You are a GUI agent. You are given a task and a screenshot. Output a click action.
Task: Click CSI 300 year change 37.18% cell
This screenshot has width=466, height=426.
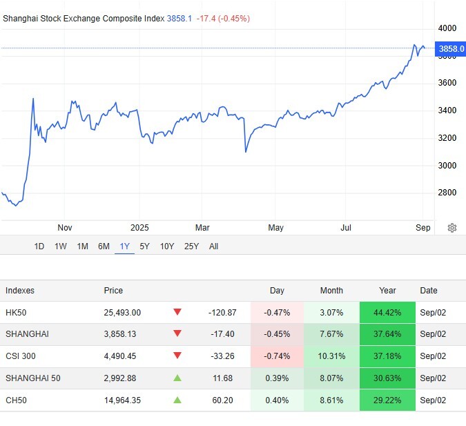tap(387, 356)
